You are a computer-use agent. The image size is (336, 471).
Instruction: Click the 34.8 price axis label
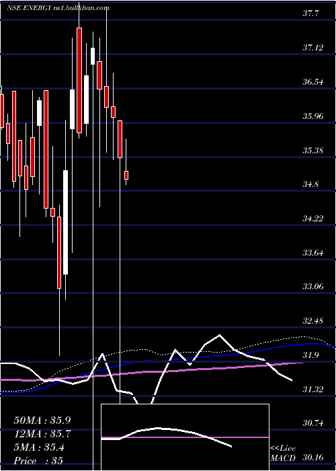click(x=311, y=184)
